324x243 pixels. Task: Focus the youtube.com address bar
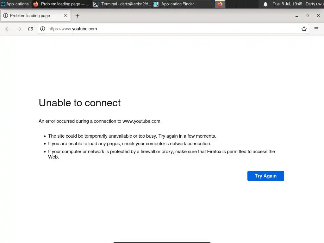(173, 29)
